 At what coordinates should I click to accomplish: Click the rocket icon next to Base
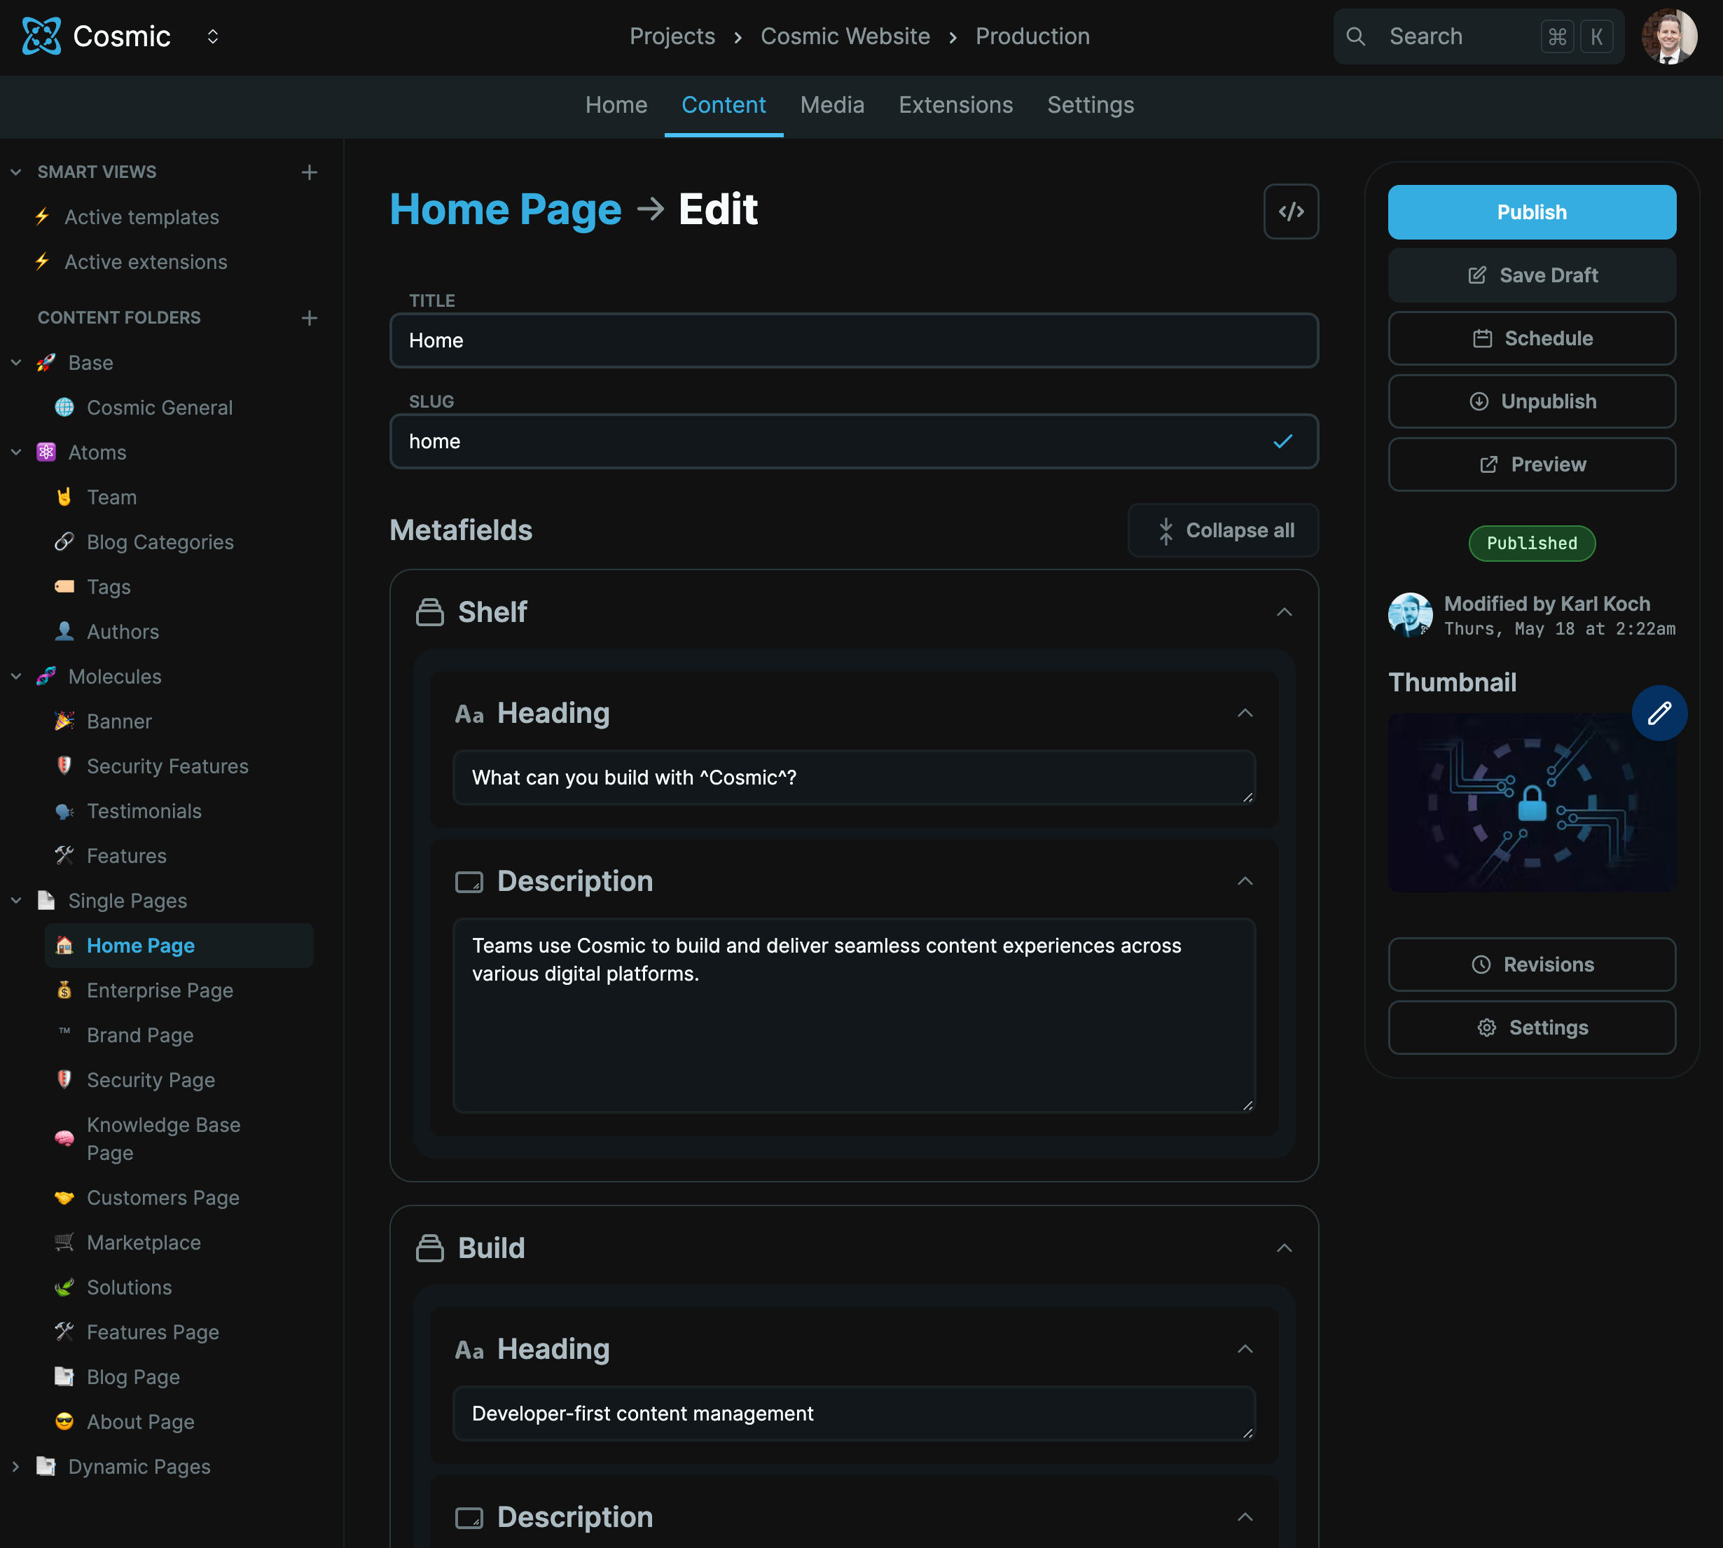point(46,362)
